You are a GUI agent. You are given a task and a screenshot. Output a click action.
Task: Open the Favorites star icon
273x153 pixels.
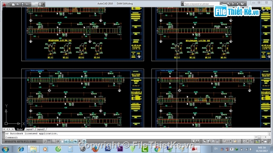pos(237,4)
